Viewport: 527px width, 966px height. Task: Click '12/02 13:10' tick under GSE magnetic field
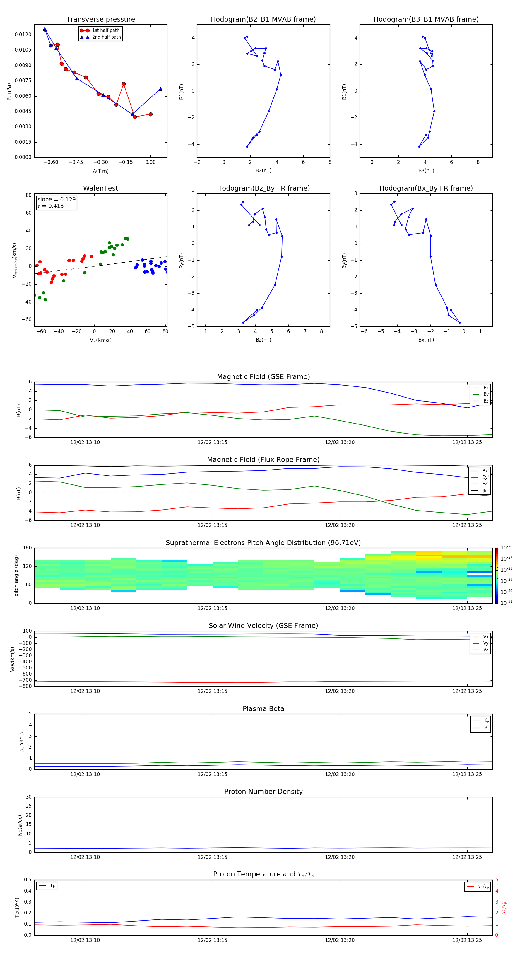coord(85,442)
